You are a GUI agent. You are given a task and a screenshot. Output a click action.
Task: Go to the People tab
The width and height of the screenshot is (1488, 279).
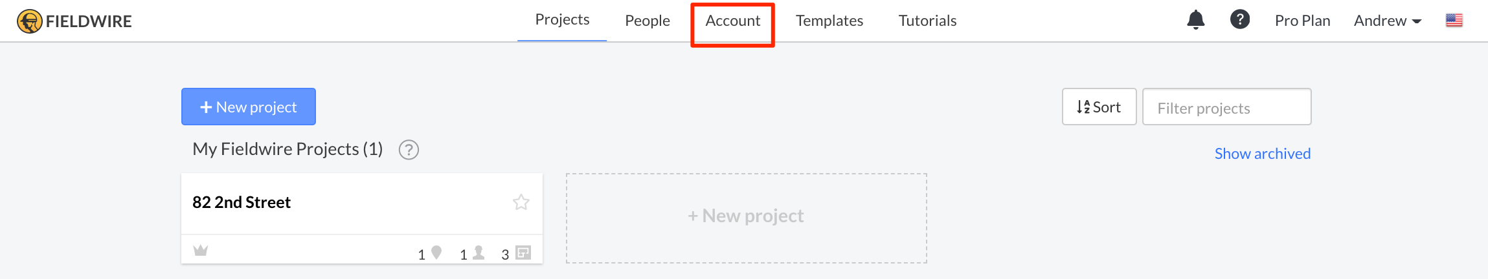coord(647,21)
